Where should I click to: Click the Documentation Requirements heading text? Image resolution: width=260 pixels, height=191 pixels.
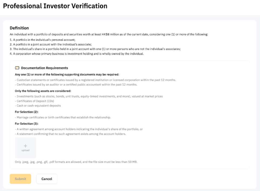tap(45, 68)
